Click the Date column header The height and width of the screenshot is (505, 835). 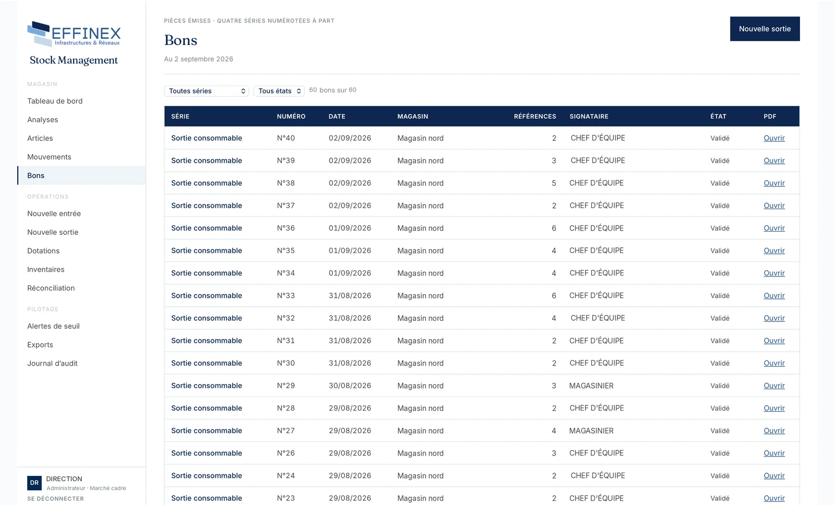coord(337,116)
